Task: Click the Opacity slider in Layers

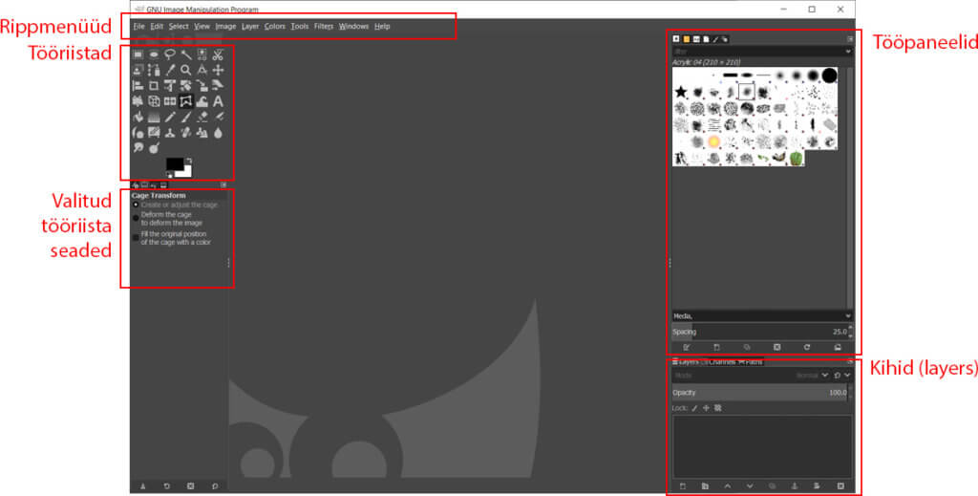Action: 759,393
